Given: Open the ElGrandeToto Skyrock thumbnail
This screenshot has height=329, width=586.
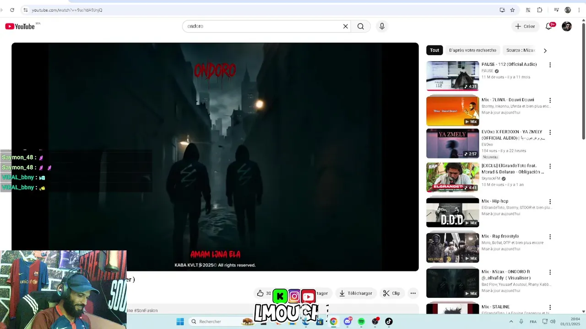Looking at the screenshot, I should point(452,177).
